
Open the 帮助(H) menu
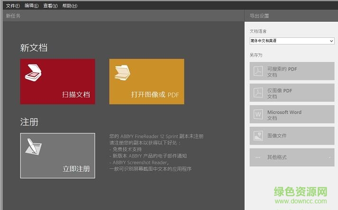(70, 6)
